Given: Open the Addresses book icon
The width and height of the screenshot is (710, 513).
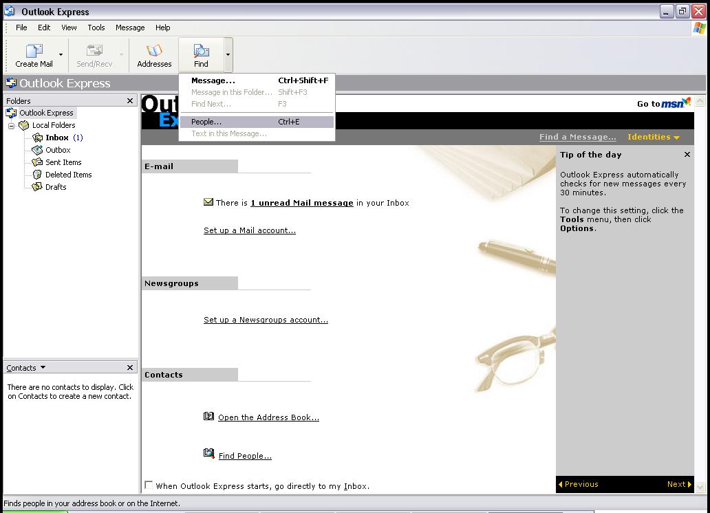Looking at the screenshot, I should [x=154, y=50].
